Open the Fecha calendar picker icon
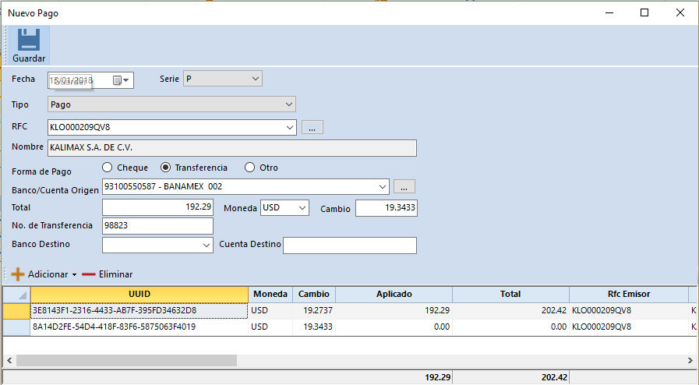The image size is (699, 385). (118, 80)
